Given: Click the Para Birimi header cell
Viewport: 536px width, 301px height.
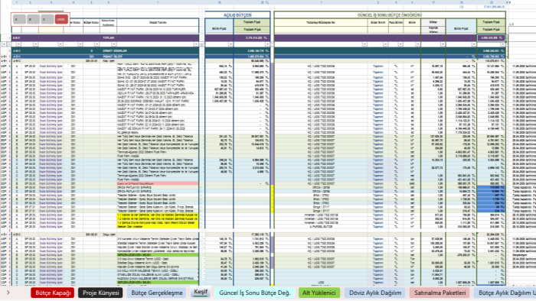Looking at the screenshot, I should tap(396, 22).
